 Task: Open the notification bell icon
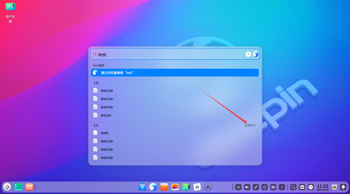coord(343,187)
